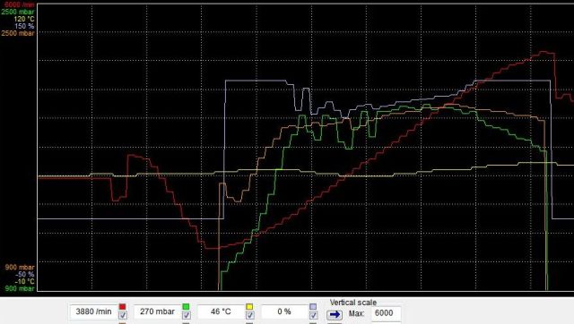Toggle the 46 °C trace checkbox
Viewport: 574px width, 324px height.
249,315
